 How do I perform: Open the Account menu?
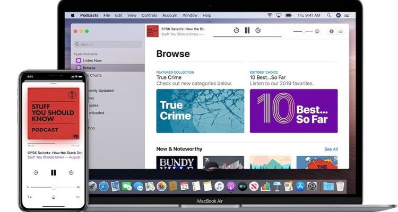pos(170,15)
